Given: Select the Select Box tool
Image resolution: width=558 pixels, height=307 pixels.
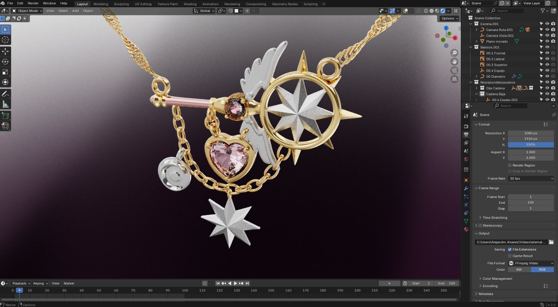Looking at the screenshot, I should click(6, 29).
